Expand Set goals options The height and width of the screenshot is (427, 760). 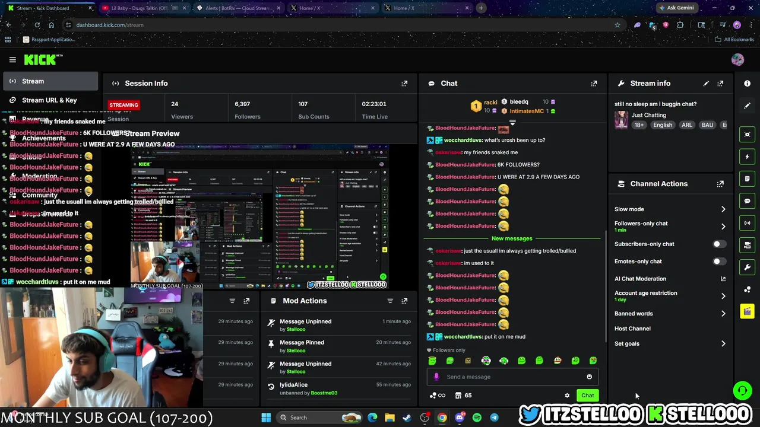(x=723, y=344)
